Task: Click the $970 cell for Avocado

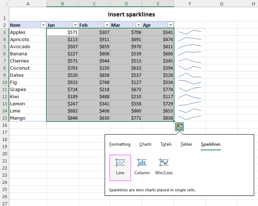Action: [x=126, y=46]
